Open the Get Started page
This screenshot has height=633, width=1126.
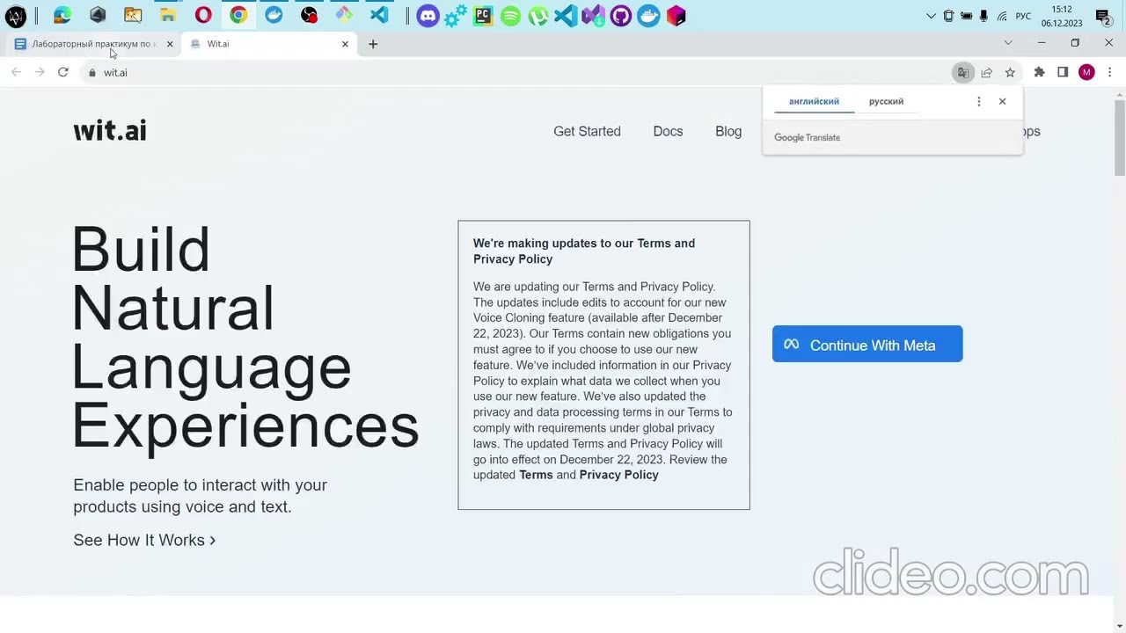[587, 131]
